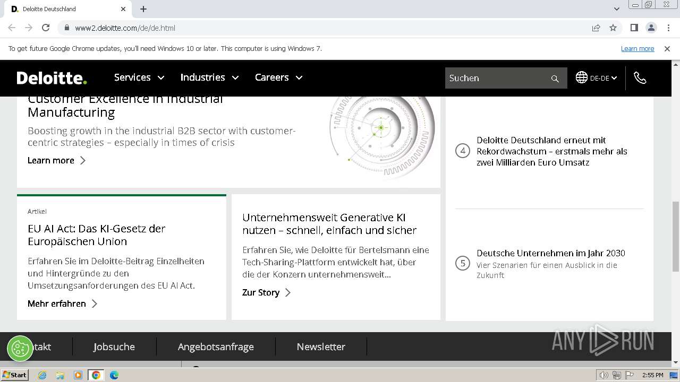
Task: Reload the page
Action: (46, 28)
